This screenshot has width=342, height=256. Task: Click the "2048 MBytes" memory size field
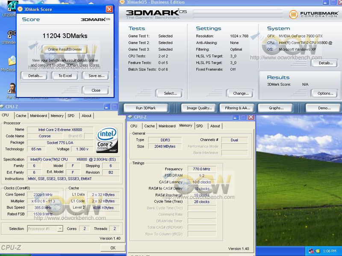(x=165, y=146)
